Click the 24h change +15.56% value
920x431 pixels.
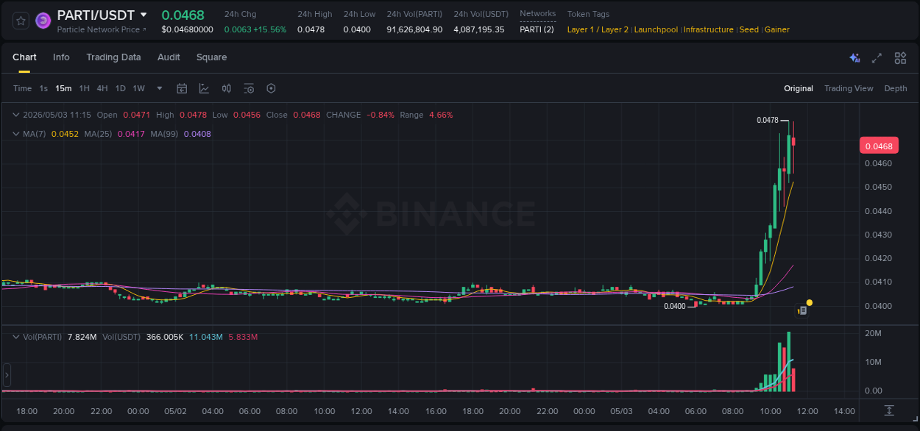point(269,29)
